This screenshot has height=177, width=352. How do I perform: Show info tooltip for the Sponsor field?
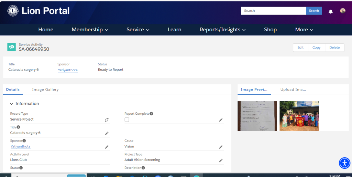point(24,140)
